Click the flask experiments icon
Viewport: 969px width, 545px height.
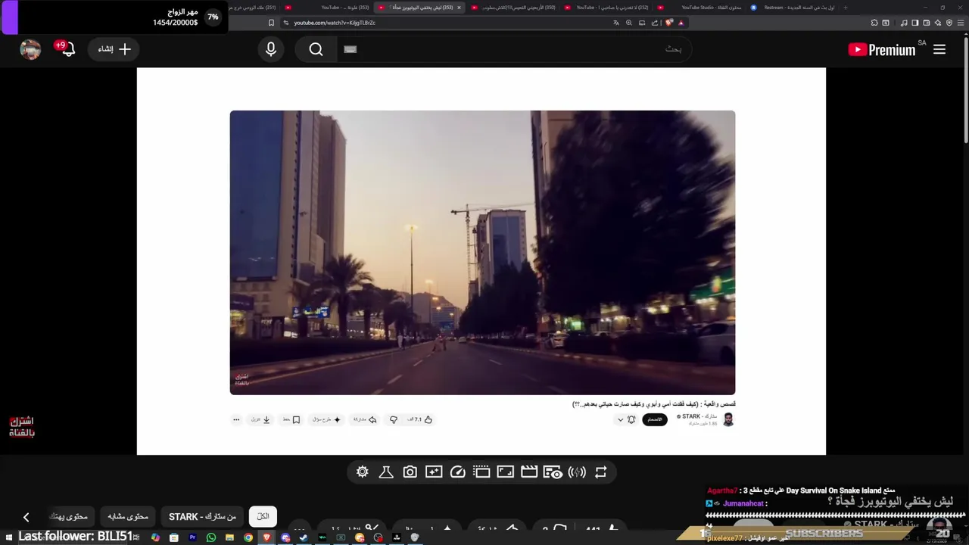click(386, 472)
